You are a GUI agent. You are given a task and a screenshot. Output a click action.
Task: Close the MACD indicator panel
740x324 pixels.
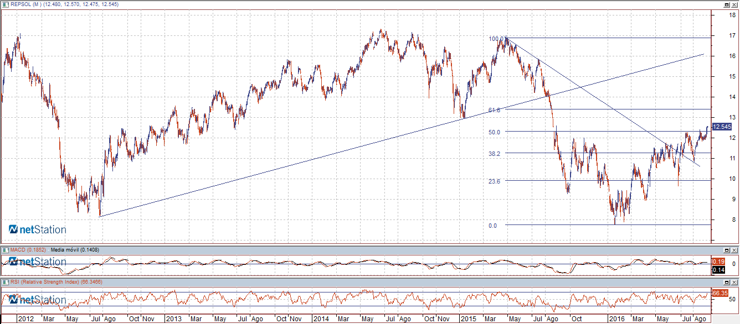[x=734, y=252]
